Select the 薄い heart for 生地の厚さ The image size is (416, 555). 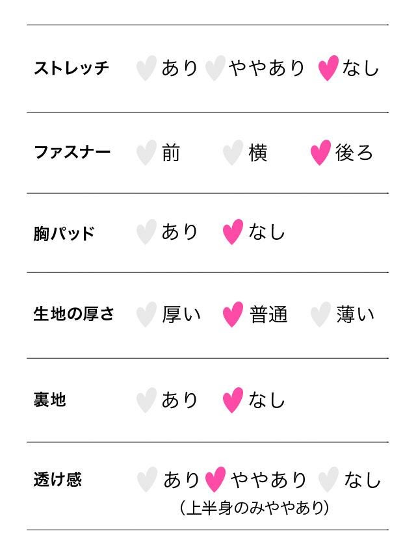click(x=320, y=315)
